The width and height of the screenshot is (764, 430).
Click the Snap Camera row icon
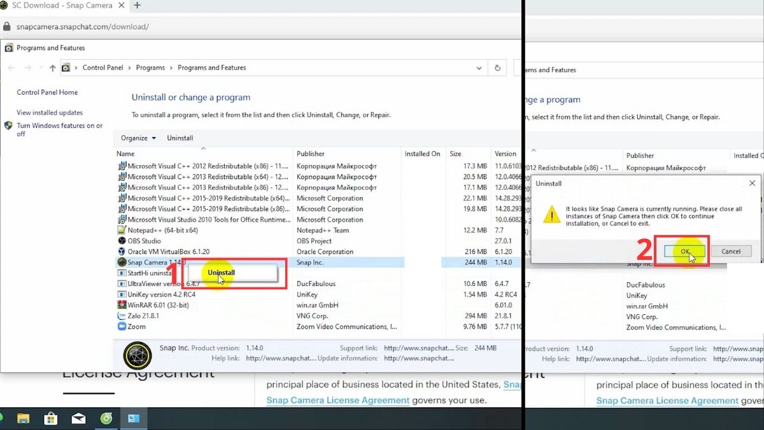tap(122, 262)
